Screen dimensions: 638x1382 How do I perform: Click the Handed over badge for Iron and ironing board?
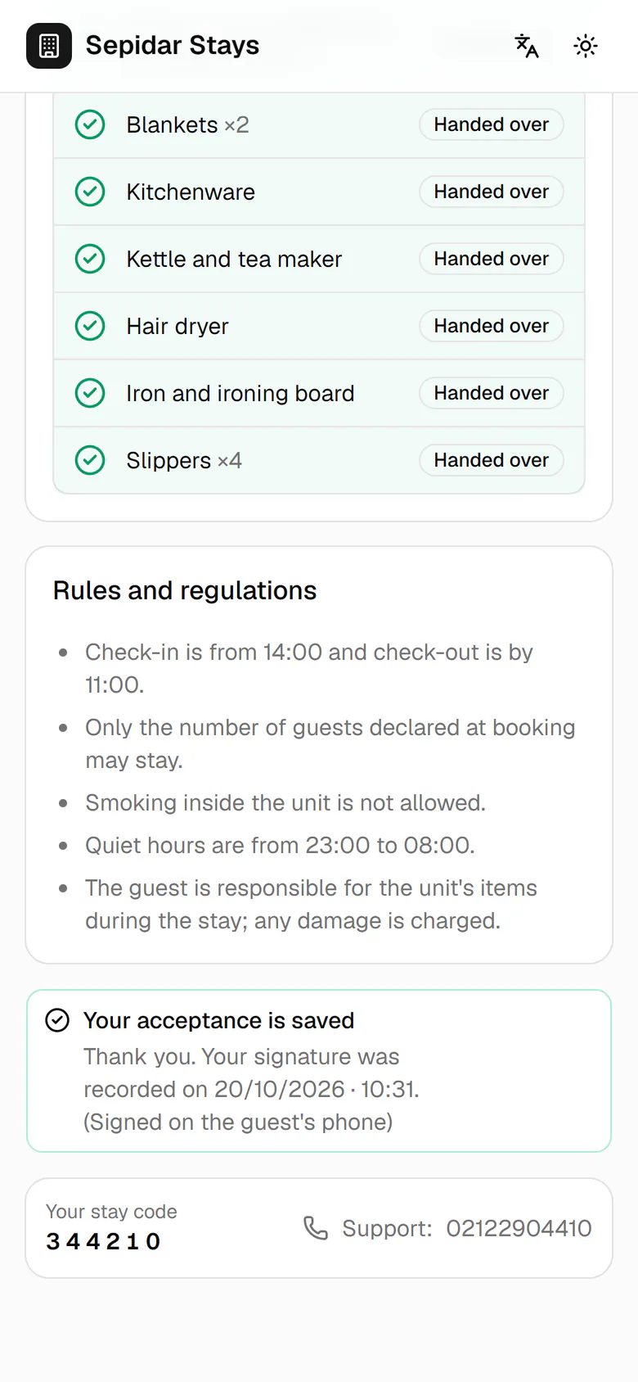pos(492,393)
